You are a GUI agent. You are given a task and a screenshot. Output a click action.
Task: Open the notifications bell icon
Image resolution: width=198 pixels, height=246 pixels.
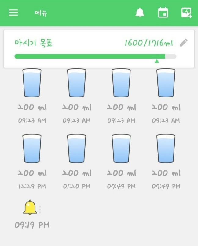coord(140,13)
